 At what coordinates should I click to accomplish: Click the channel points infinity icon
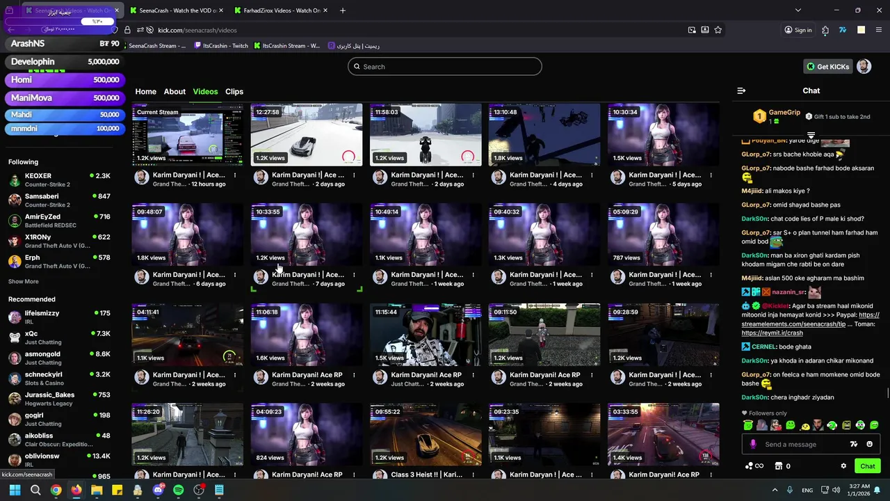(754, 466)
